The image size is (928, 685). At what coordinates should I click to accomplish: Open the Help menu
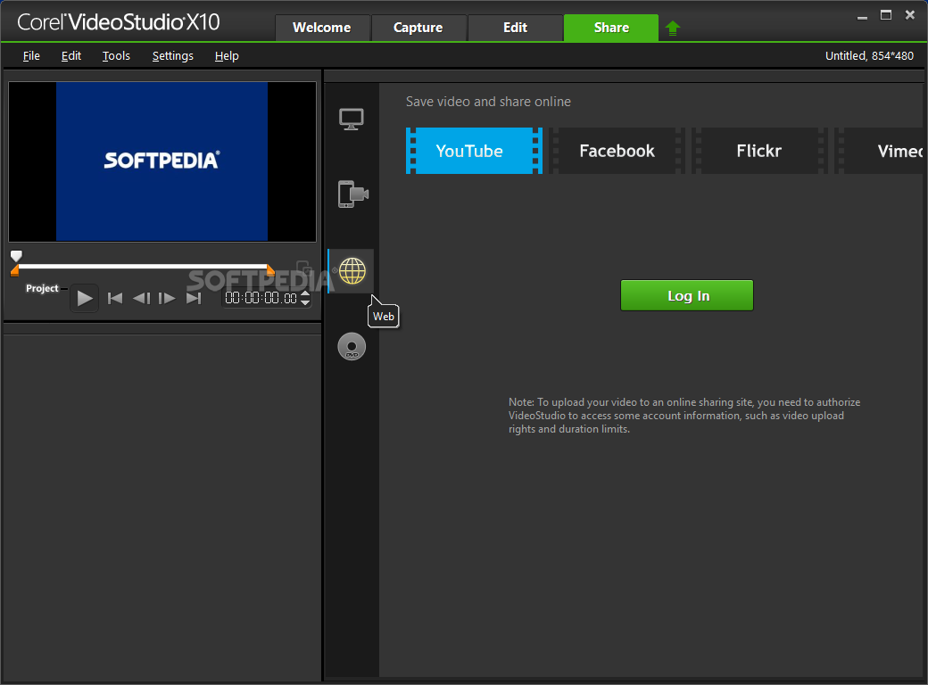coord(227,55)
